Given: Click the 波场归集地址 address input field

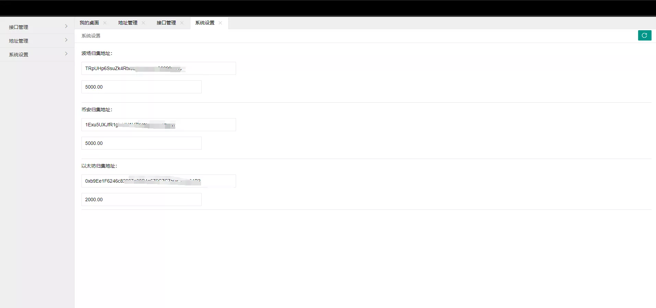Looking at the screenshot, I should pyautogui.click(x=158, y=68).
